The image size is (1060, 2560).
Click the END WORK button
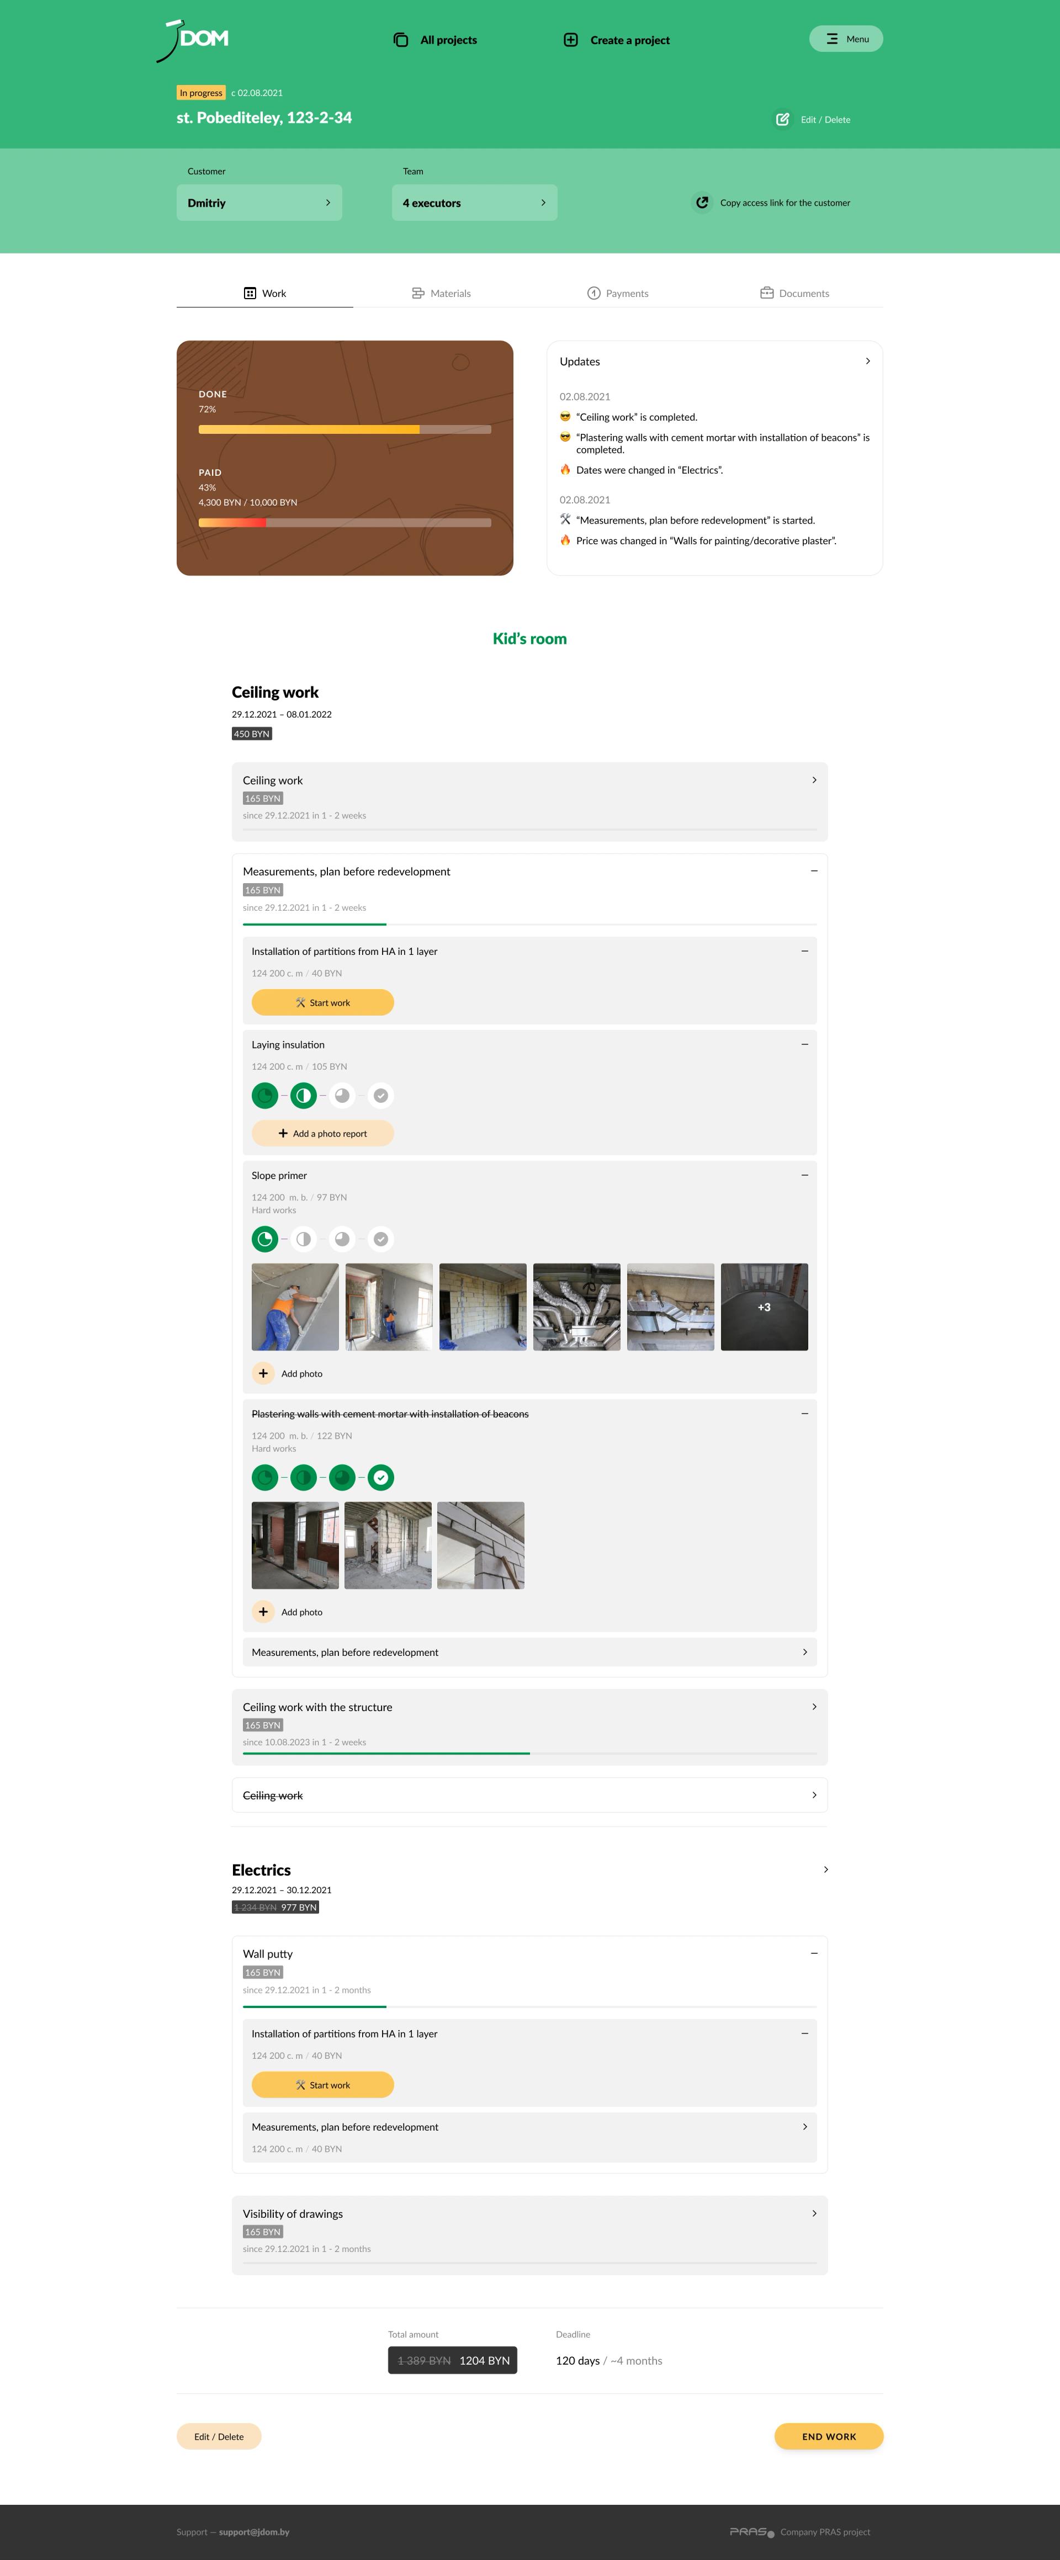(829, 2437)
